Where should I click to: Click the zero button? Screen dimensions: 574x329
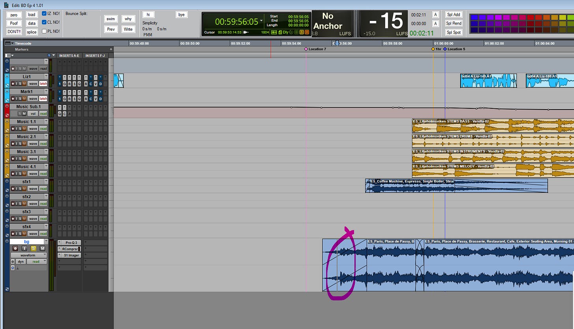click(x=14, y=15)
